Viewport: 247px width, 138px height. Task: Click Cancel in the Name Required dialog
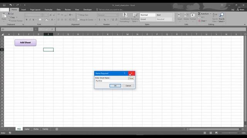click(128, 85)
